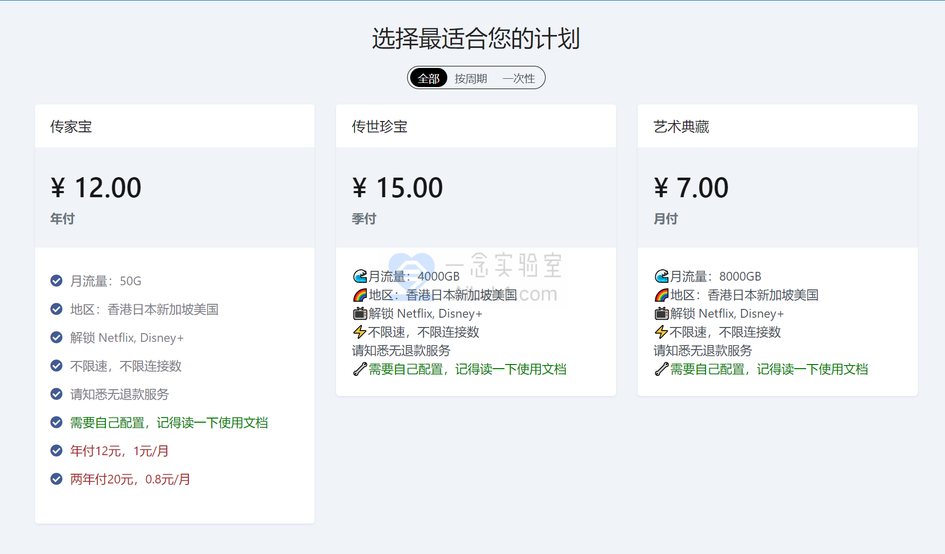The width and height of the screenshot is (945, 554).
Task: Click the 年付 billing label
Action: coord(62,219)
